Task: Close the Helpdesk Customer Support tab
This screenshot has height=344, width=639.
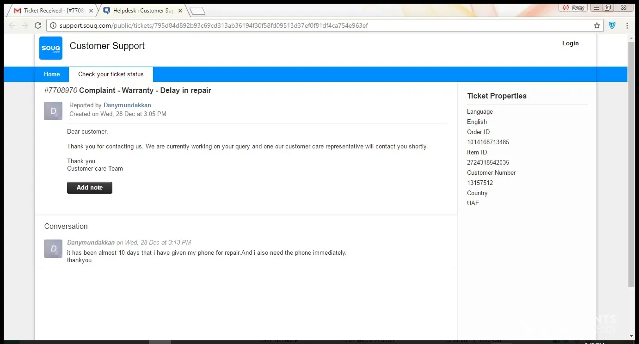Action: coord(180,11)
